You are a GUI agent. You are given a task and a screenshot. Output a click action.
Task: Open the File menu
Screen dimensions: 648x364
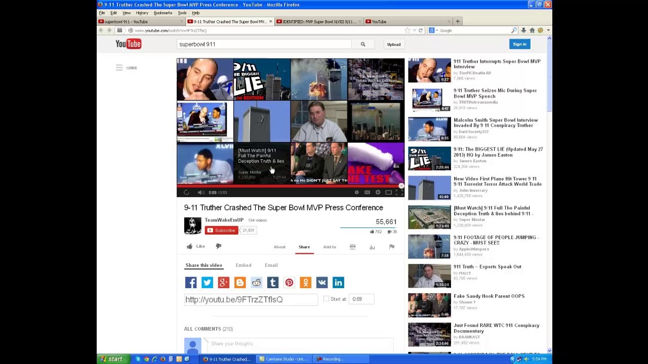point(102,13)
